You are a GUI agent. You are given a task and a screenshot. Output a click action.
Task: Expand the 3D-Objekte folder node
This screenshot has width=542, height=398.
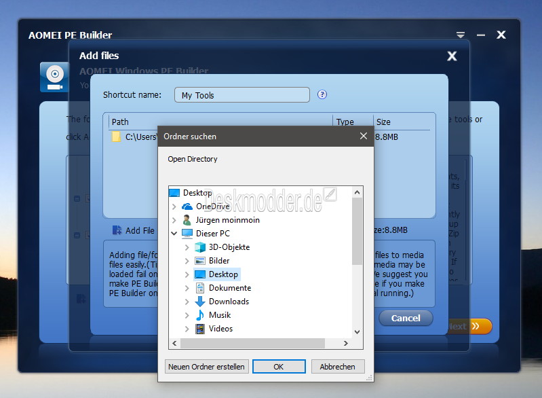187,247
